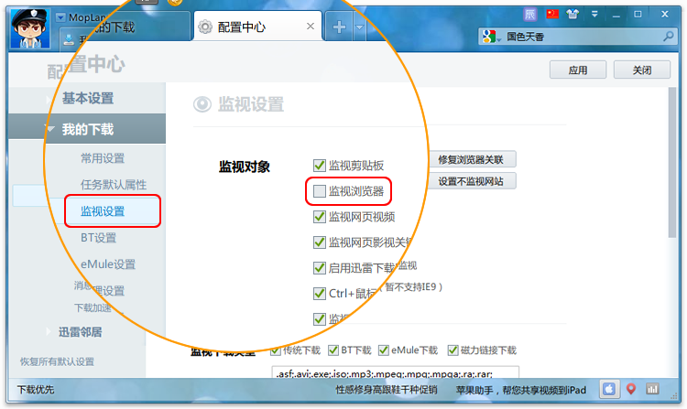Click 修复浏览器关联 button
Image resolution: width=687 pixels, height=409 pixels.
(472, 159)
